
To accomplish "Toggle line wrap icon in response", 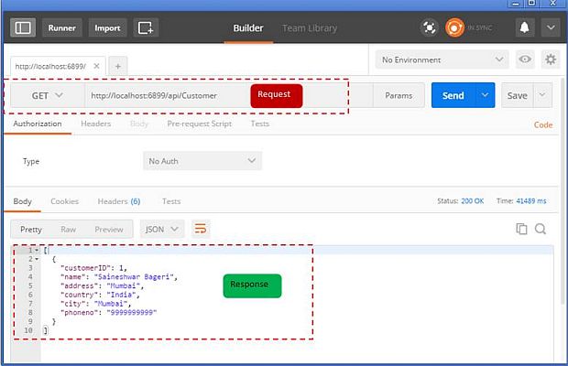I will [x=201, y=229].
